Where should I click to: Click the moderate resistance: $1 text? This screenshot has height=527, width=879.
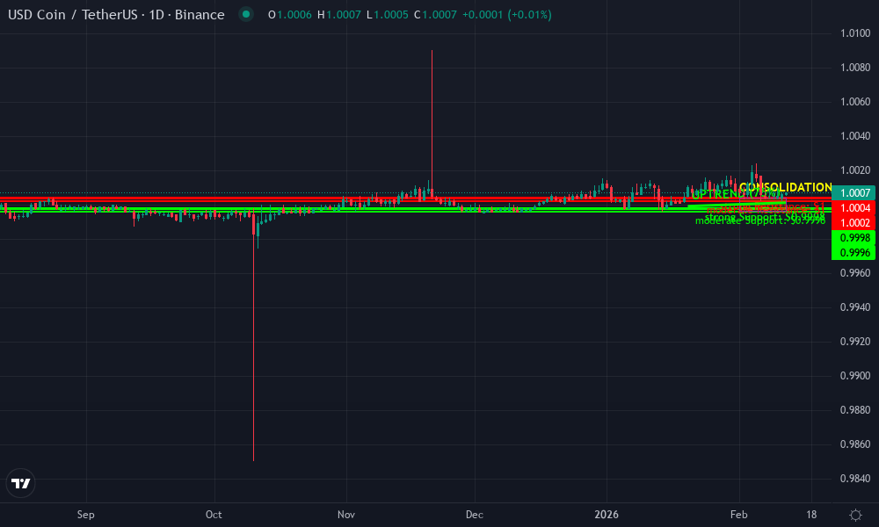[766, 207]
